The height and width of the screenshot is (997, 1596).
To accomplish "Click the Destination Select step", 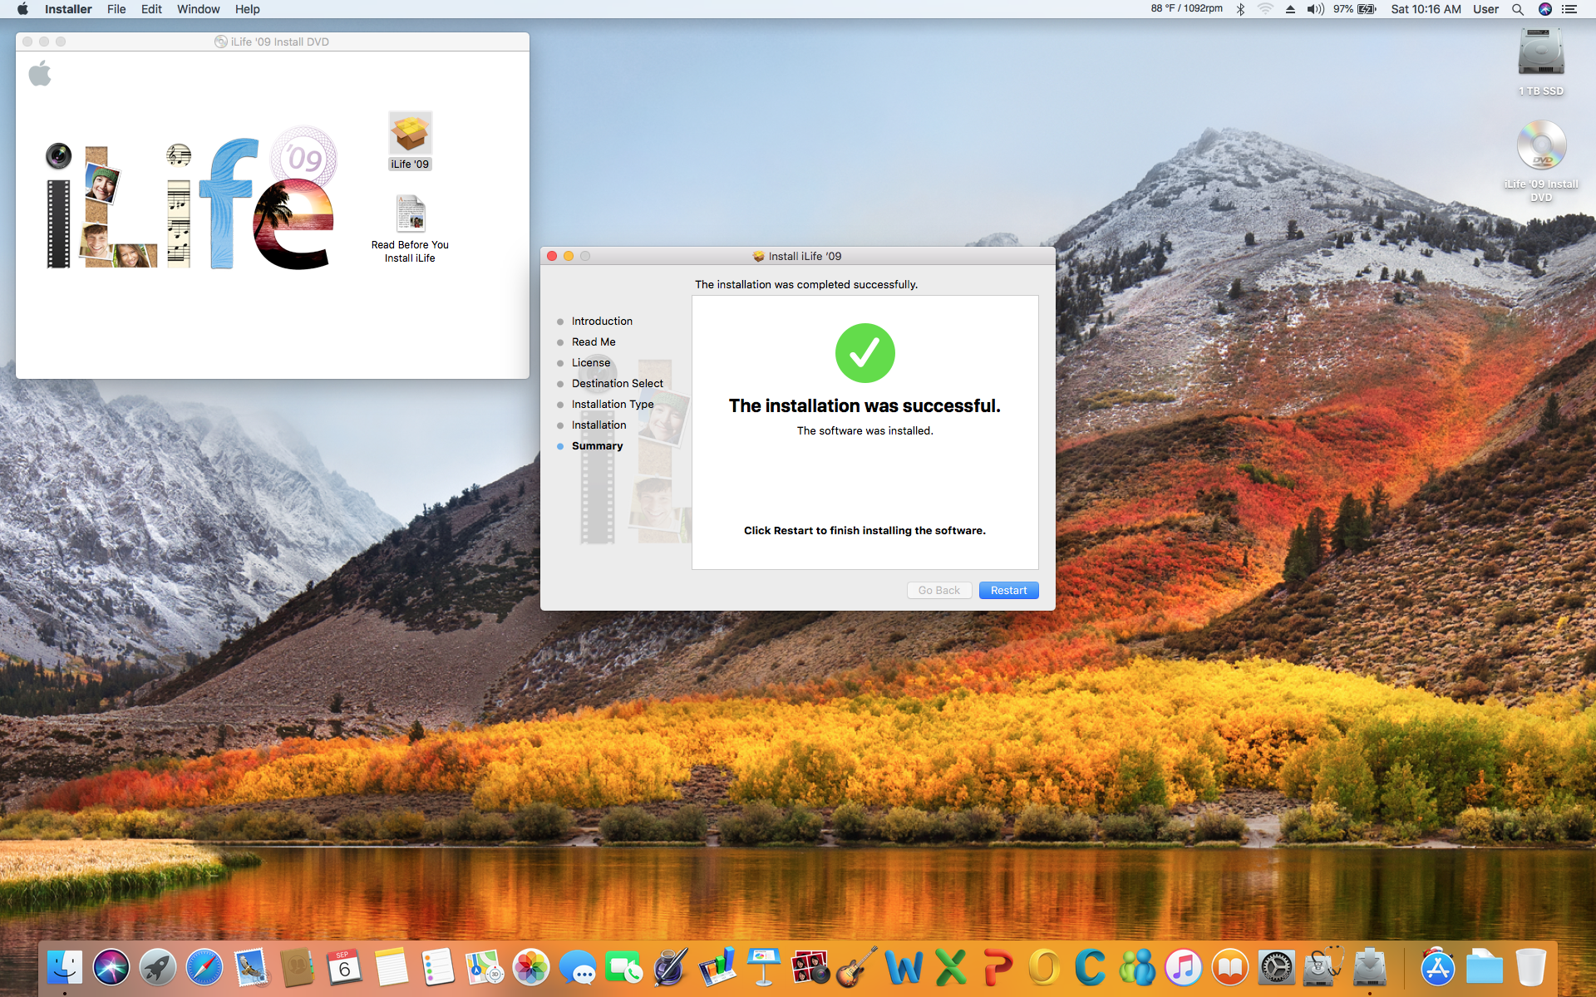I will 618,384.
